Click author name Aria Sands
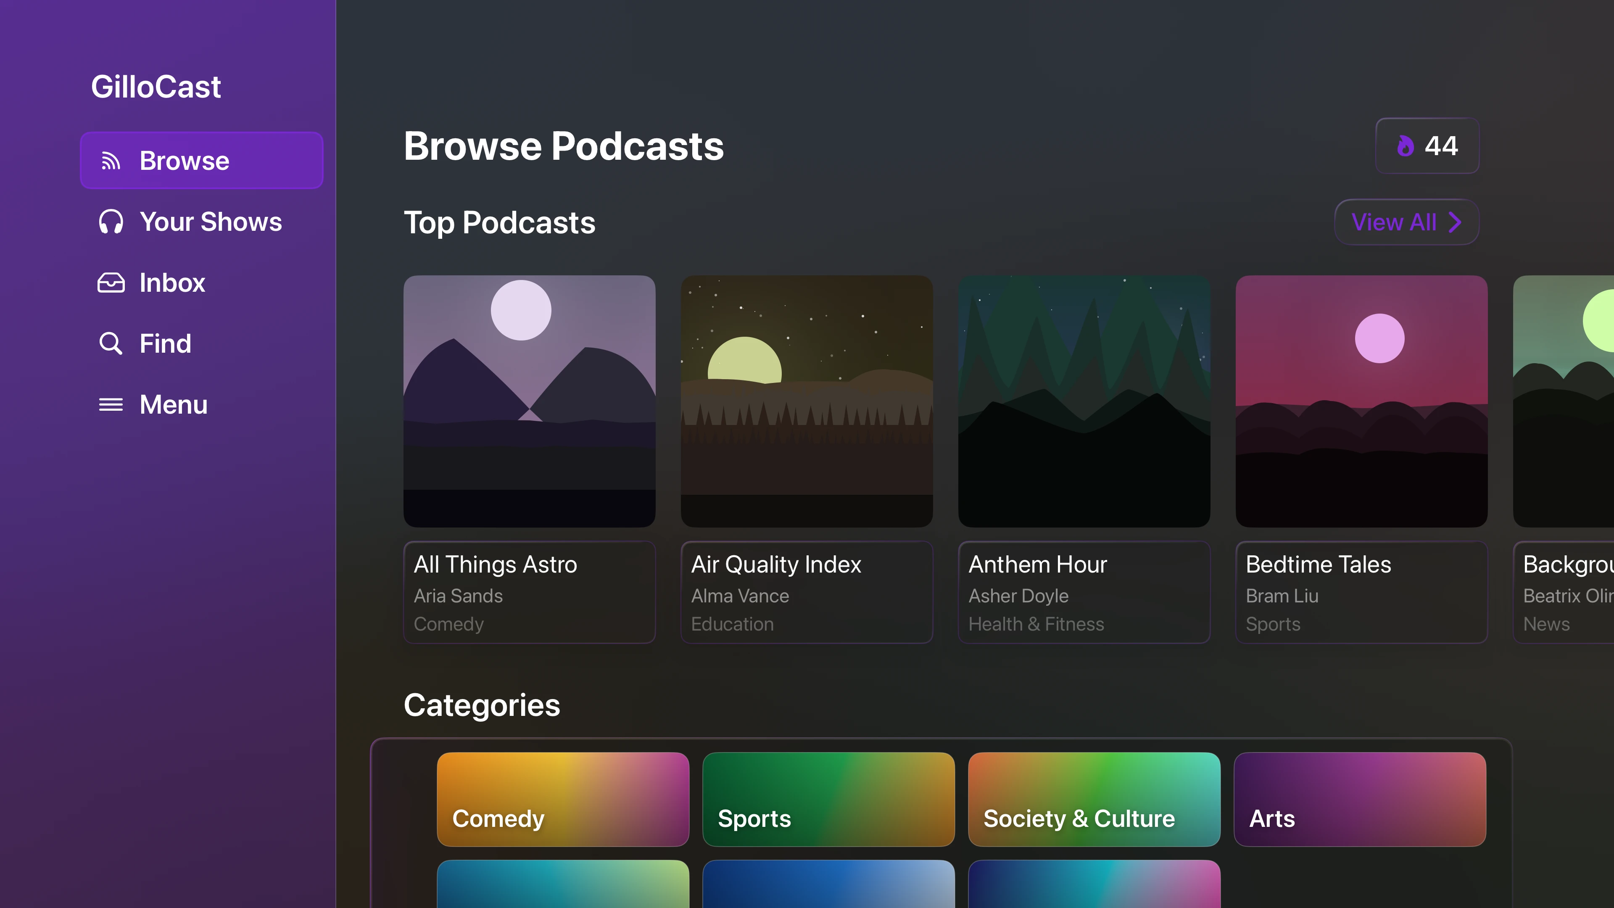This screenshot has width=1614, height=908. pos(458,596)
